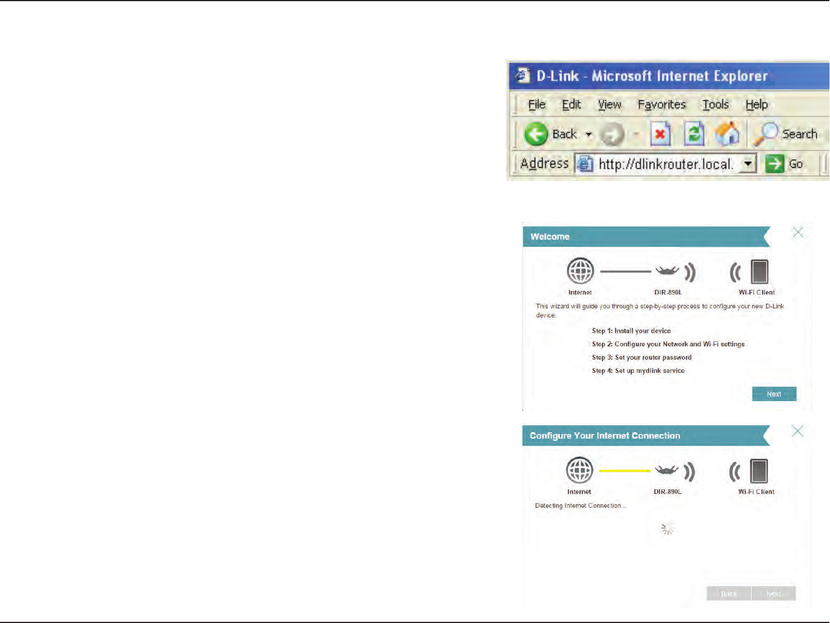Click the 'Welcome' dialog header title
This screenshot has width=830, height=623.
(550, 237)
